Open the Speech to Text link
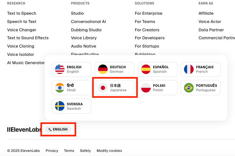The image size is (235, 156). (x=22, y=22)
